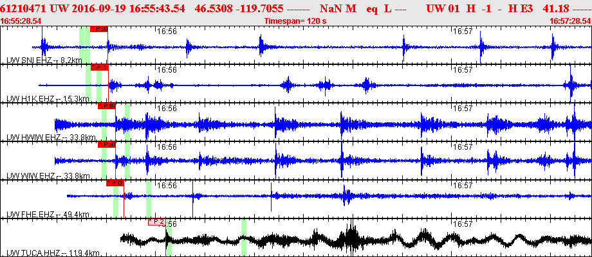
Task: Select station label UW HWW EHZ 33.8km
Action: pos(51,137)
